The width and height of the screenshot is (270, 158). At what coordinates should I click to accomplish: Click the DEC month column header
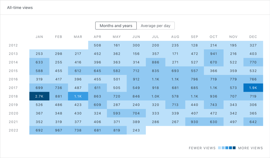[253, 37]
